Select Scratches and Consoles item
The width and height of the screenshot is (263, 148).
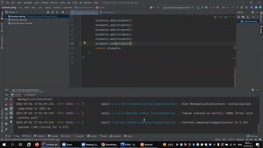[21, 23]
